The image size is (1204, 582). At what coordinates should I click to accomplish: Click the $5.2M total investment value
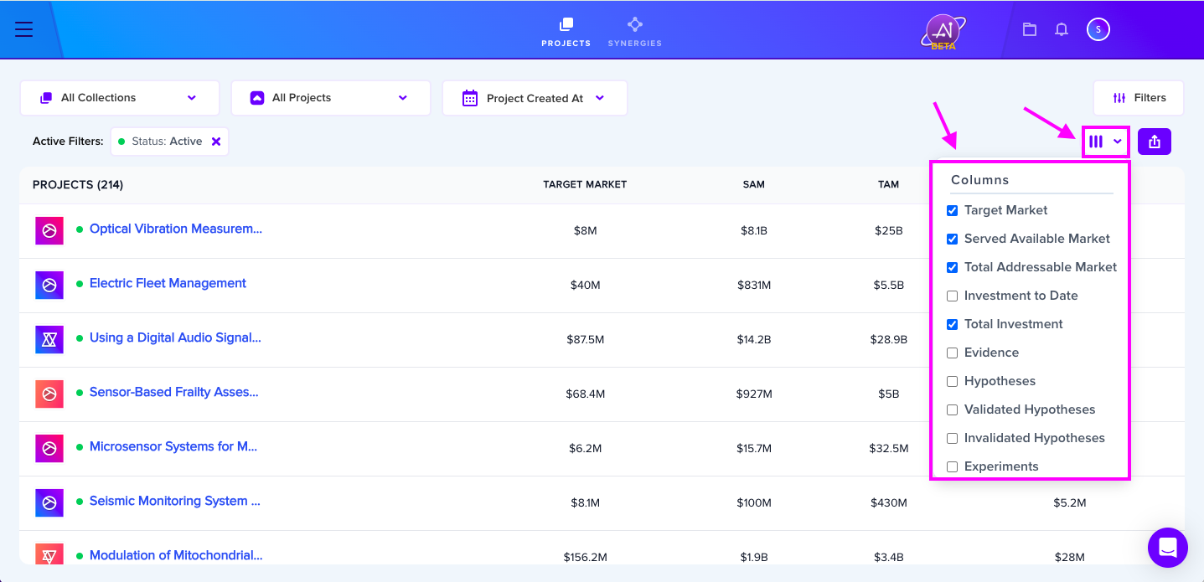[1070, 502]
